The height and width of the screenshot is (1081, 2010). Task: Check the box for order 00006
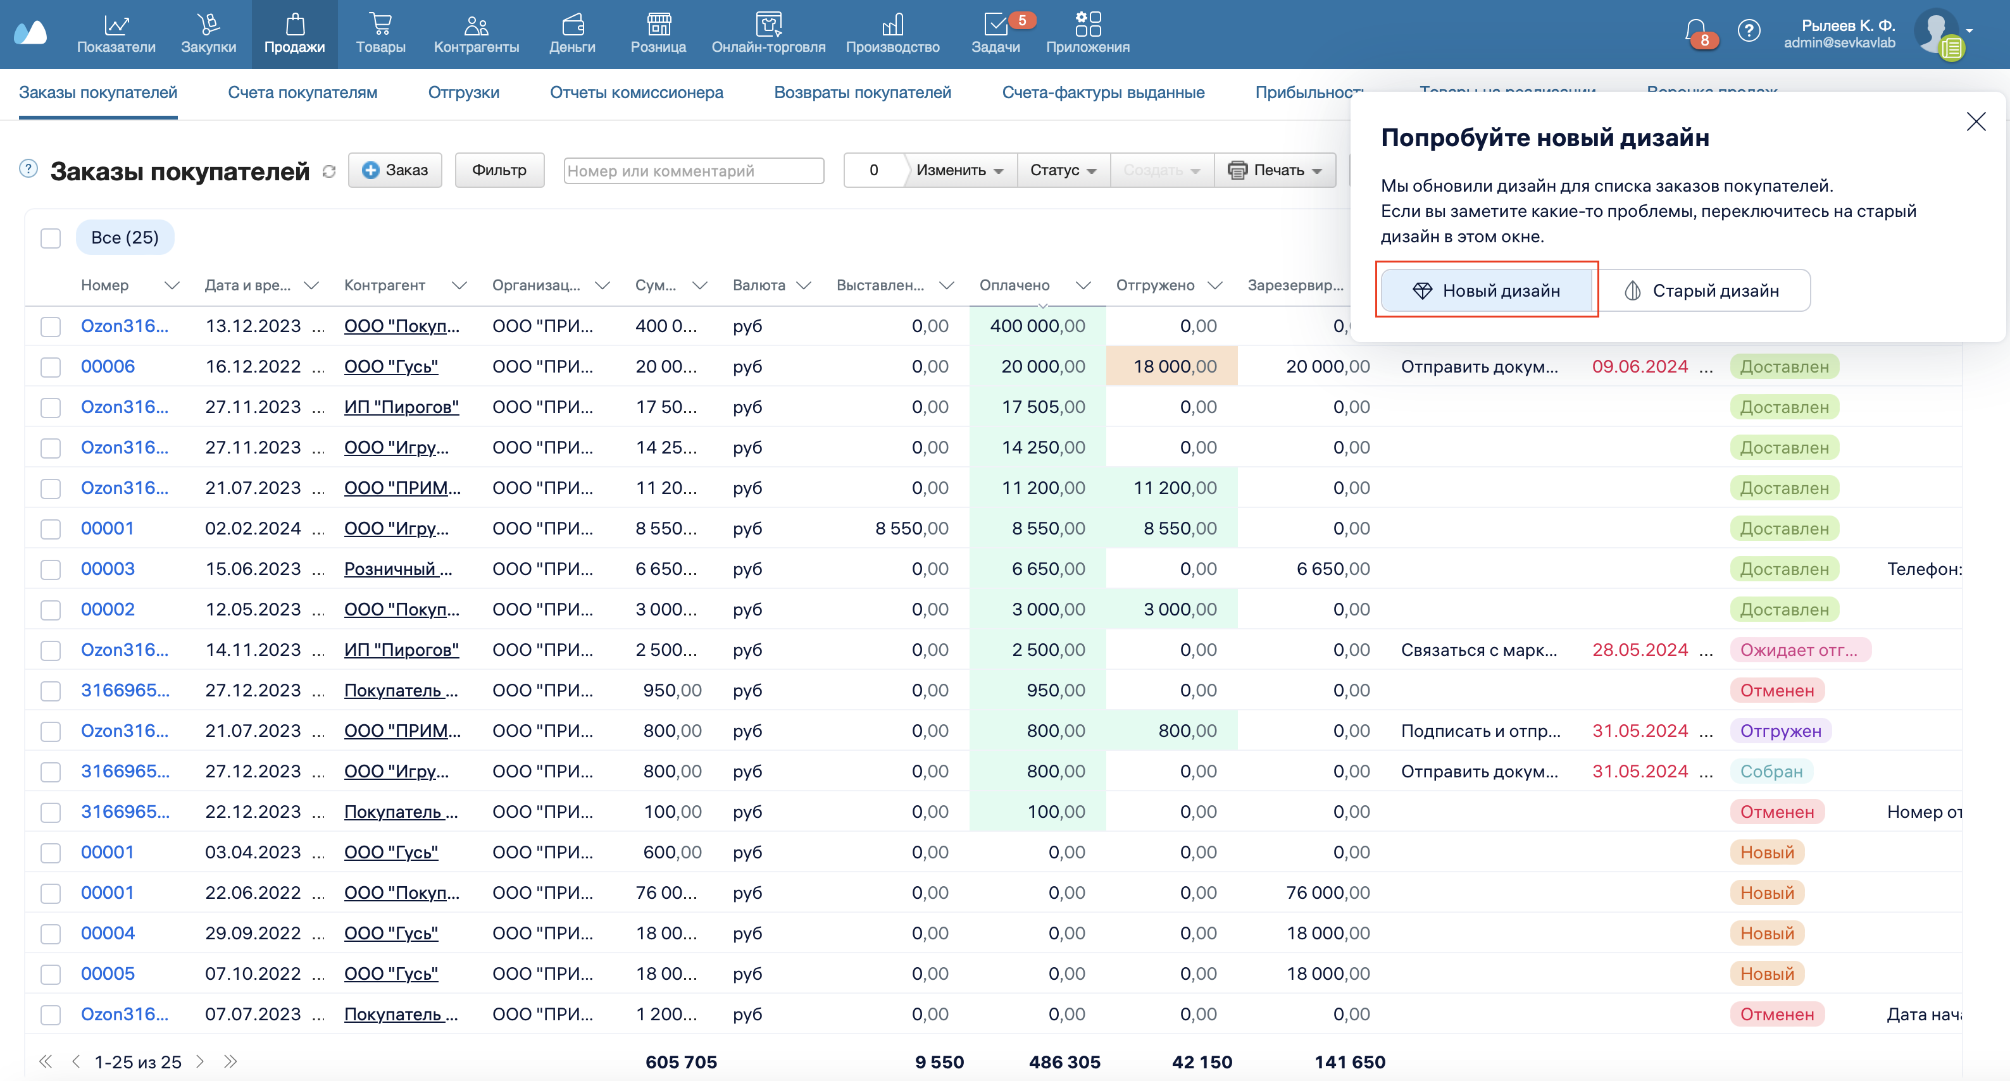[51, 367]
